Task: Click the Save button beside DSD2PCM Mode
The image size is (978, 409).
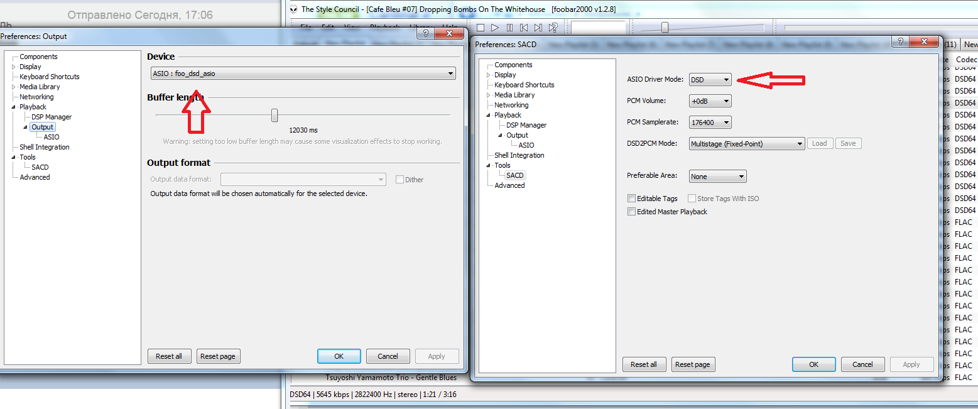Action: point(848,143)
